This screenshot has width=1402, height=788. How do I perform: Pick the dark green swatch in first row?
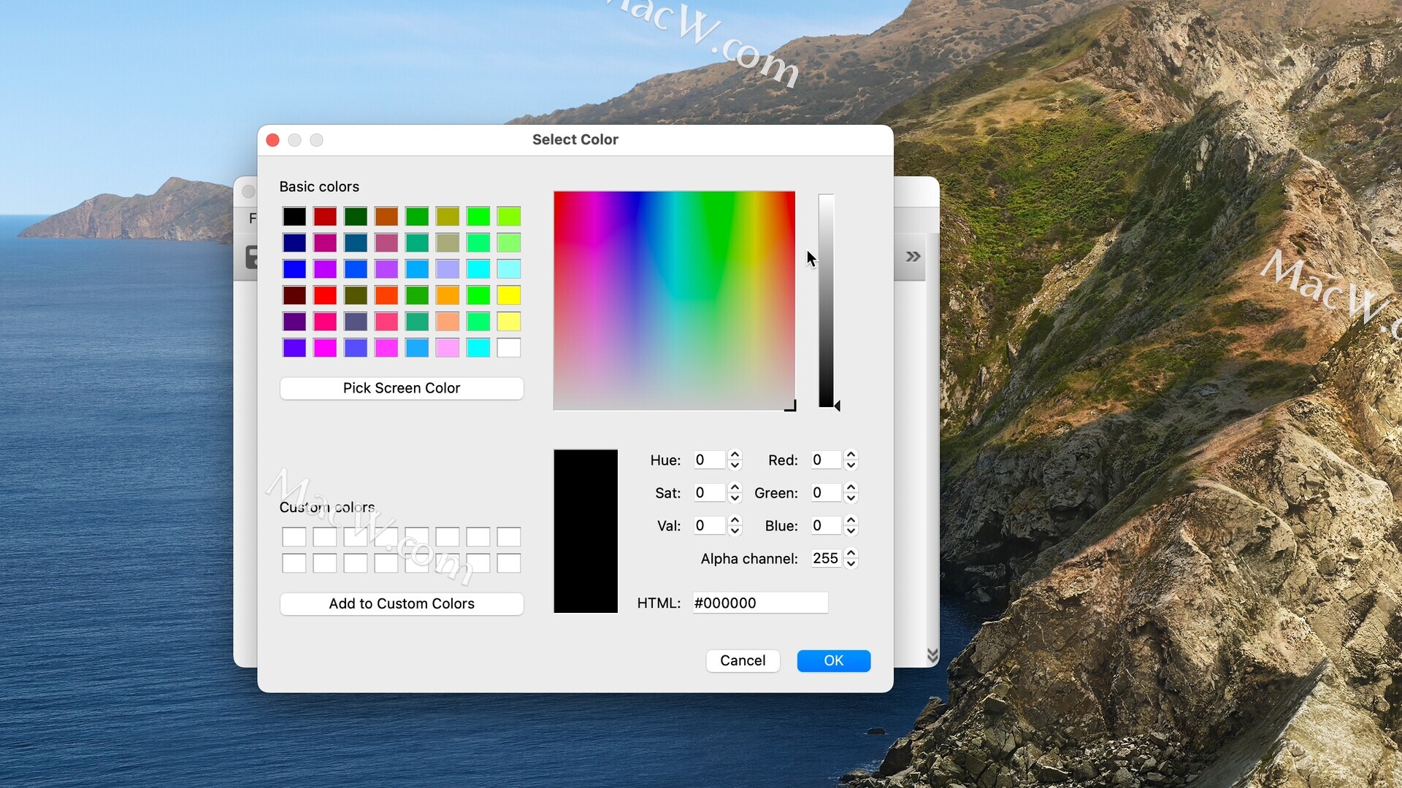(x=356, y=216)
